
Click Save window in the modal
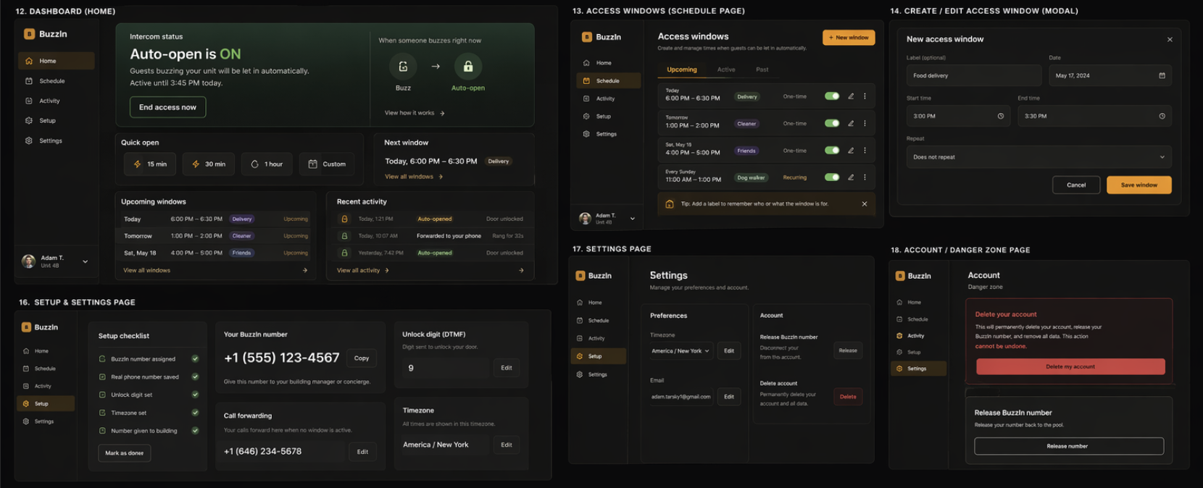1139,185
